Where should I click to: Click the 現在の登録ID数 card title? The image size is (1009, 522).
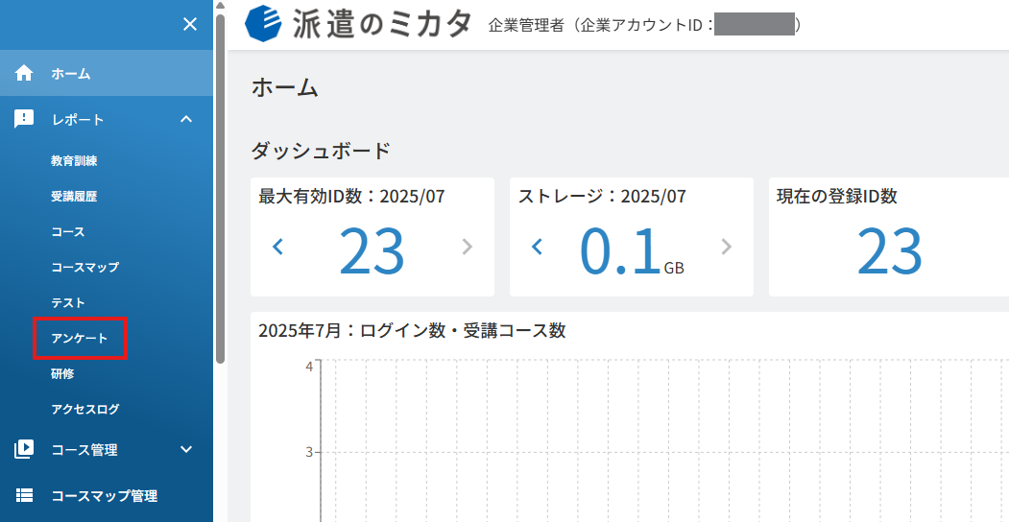[836, 197]
